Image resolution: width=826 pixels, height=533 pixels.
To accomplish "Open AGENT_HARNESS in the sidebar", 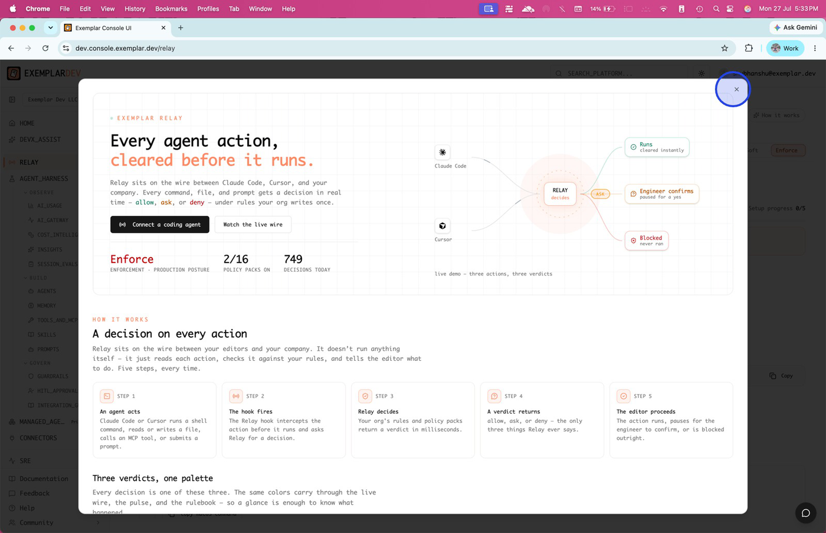I will 42,179.
